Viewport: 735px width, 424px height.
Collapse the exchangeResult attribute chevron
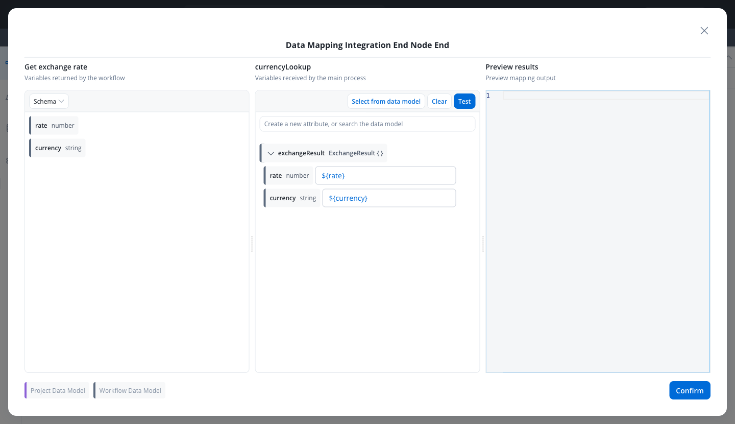(271, 153)
